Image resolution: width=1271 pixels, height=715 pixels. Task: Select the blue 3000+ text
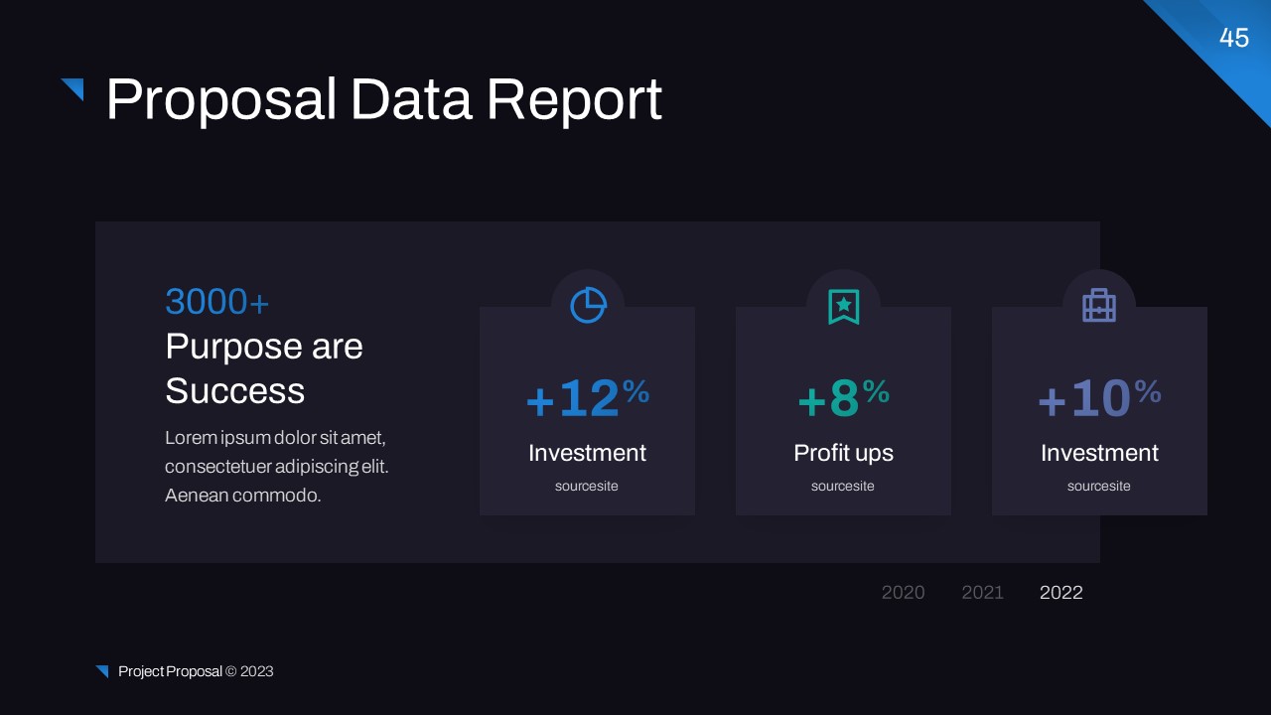(x=217, y=302)
